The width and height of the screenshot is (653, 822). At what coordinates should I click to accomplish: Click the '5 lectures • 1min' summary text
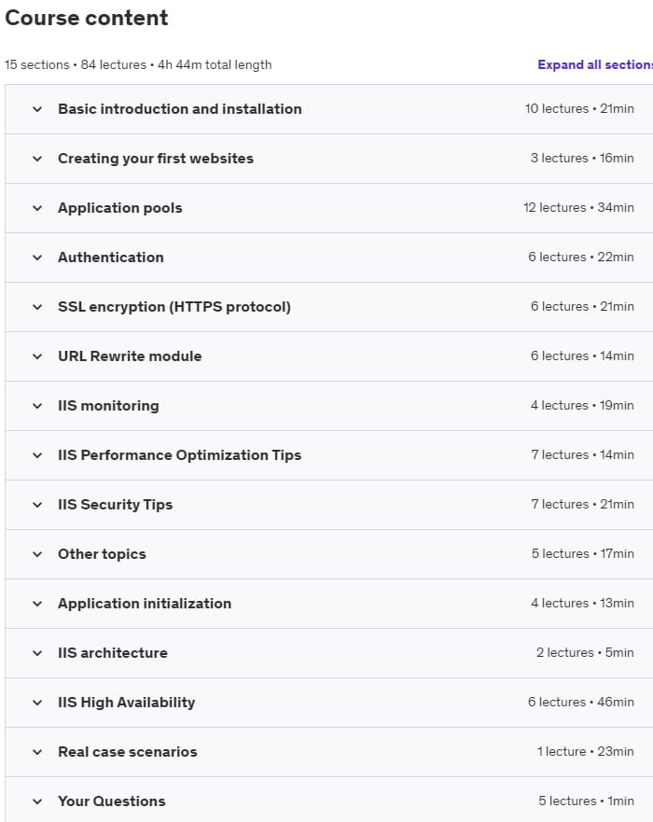point(586,801)
